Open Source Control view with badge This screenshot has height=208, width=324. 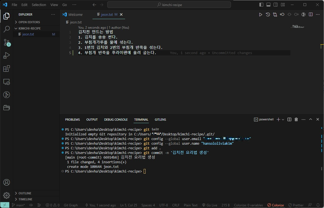pyautogui.click(x=7, y=43)
